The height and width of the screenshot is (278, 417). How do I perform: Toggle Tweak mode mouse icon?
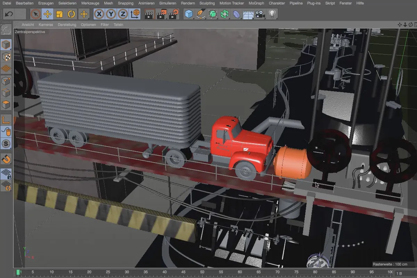(6, 132)
